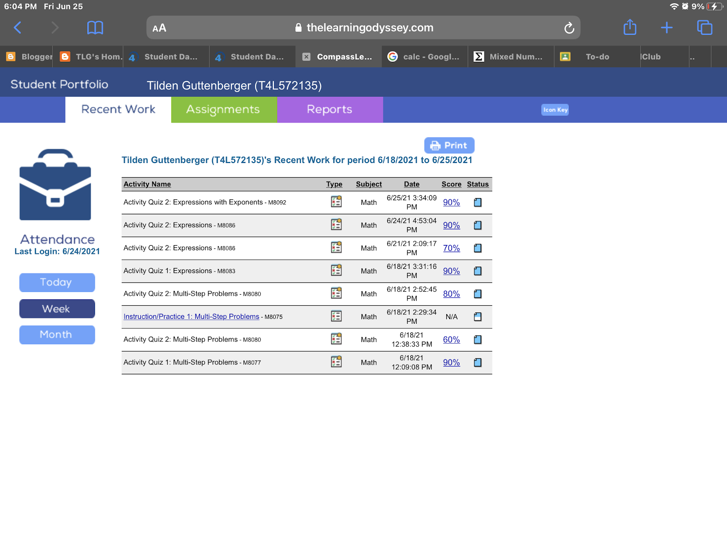
Task: Open Instruction/Practice 1: Multi-Step Problems link
Action: pos(191,317)
